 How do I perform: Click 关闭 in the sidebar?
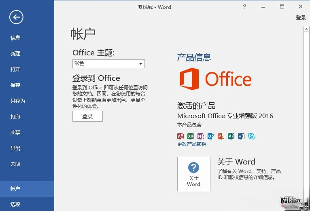click(15, 164)
